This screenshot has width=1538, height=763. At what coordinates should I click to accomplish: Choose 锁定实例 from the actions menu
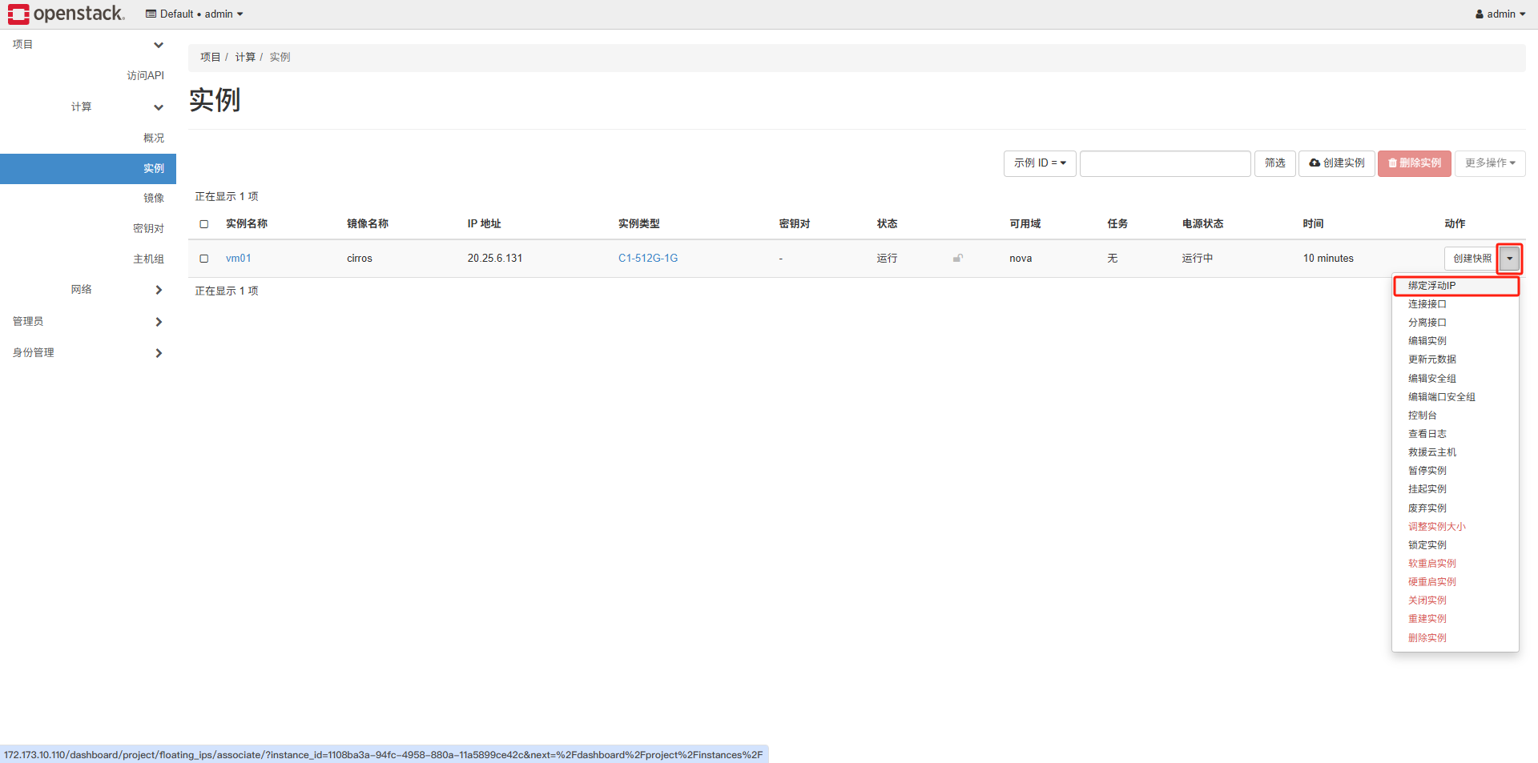1455,545
